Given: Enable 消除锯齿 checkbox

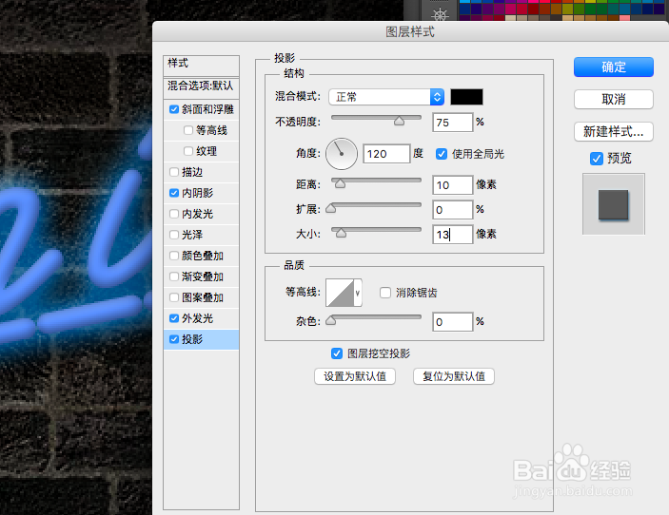Looking at the screenshot, I should (x=385, y=293).
